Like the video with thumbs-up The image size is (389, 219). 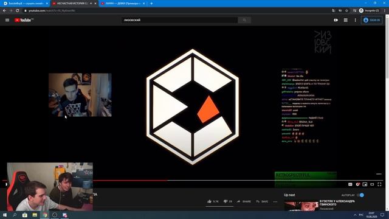213,201
